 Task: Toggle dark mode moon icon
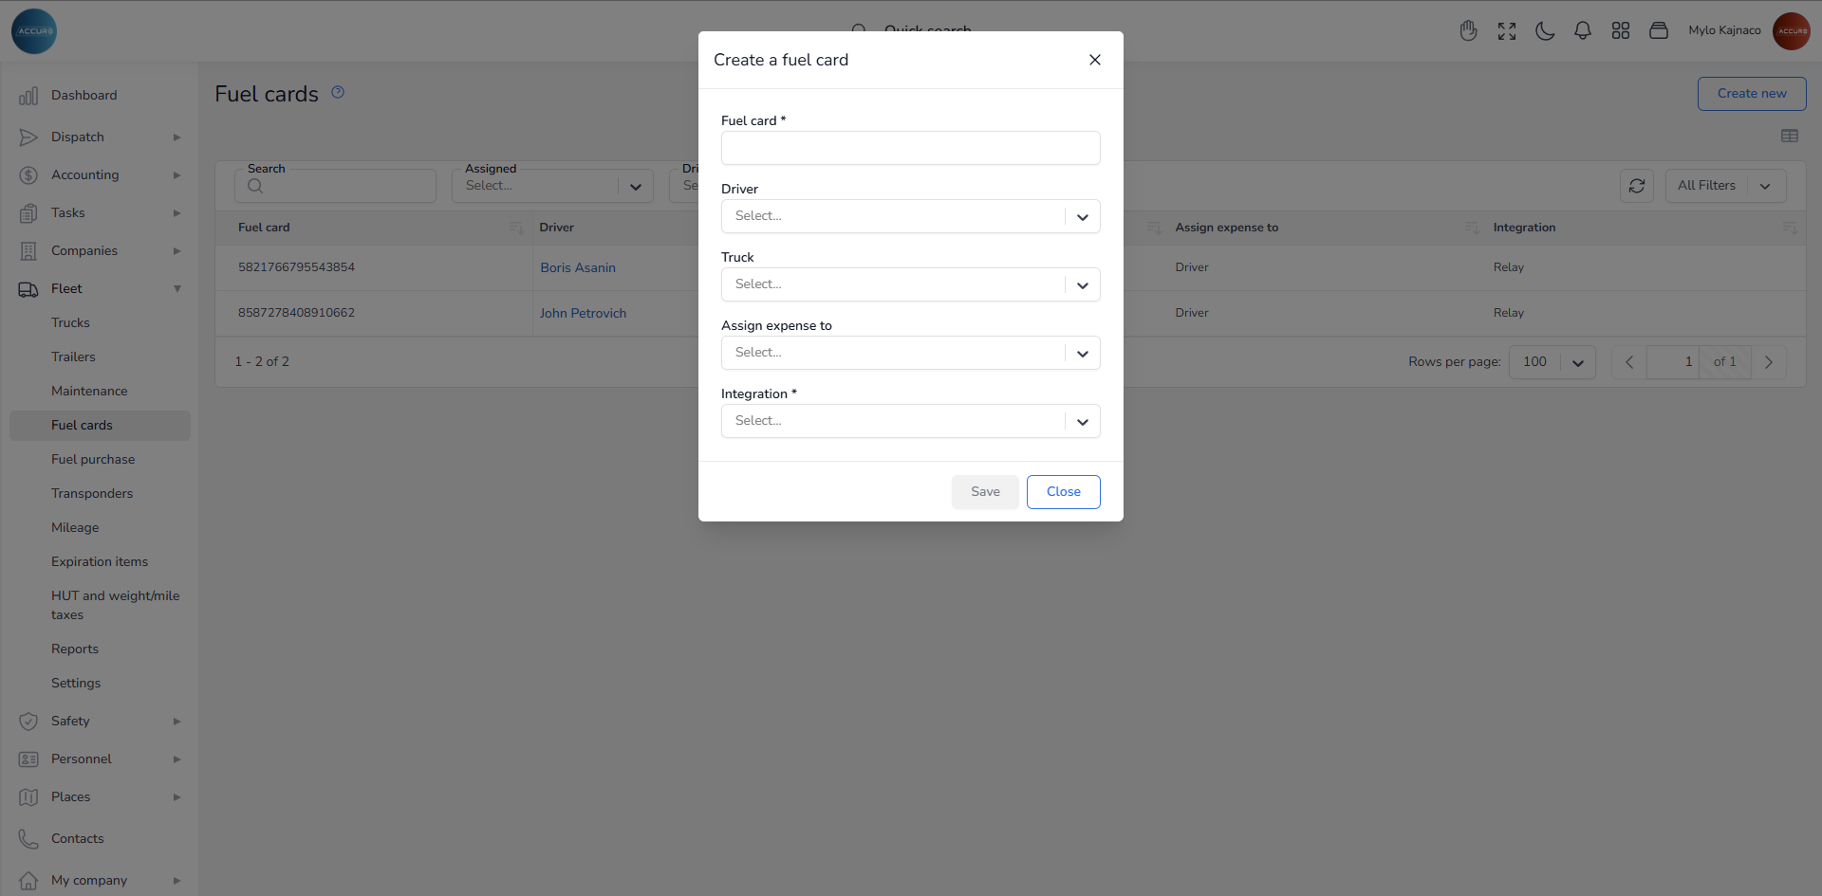pos(1545,31)
